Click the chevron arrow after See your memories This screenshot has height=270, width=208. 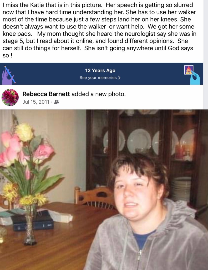[x=119, y=78]
